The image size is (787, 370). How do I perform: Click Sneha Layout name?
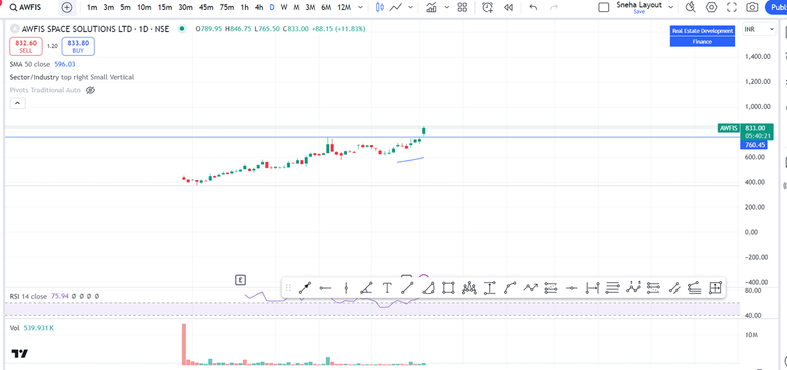639,5
